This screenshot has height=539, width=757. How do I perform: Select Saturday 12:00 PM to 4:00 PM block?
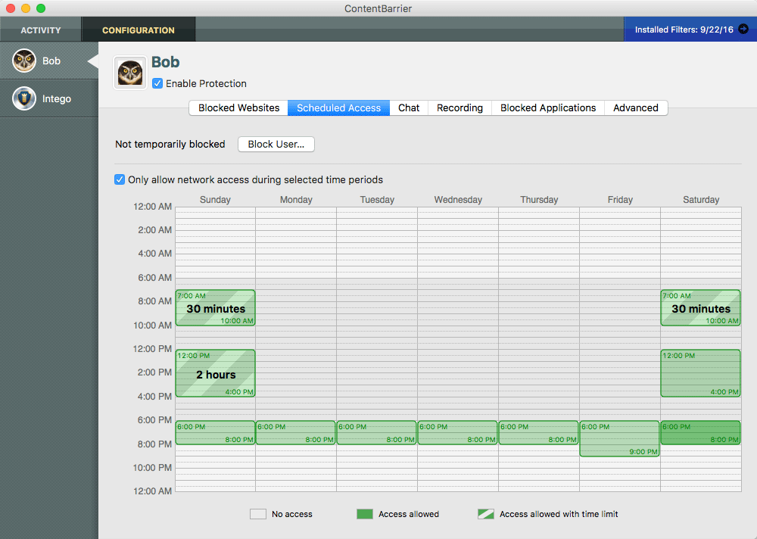pos(700,373)
